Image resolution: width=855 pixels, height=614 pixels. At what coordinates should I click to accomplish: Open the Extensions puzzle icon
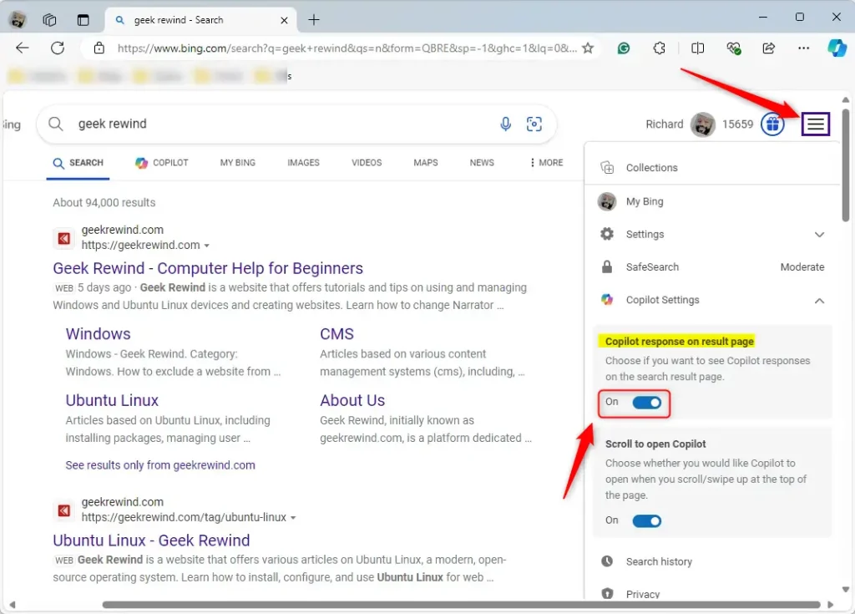tap(660, 48)
